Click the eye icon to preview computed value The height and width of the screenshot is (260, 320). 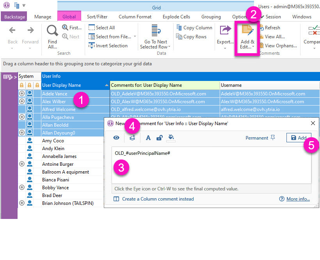click(116, 138)
